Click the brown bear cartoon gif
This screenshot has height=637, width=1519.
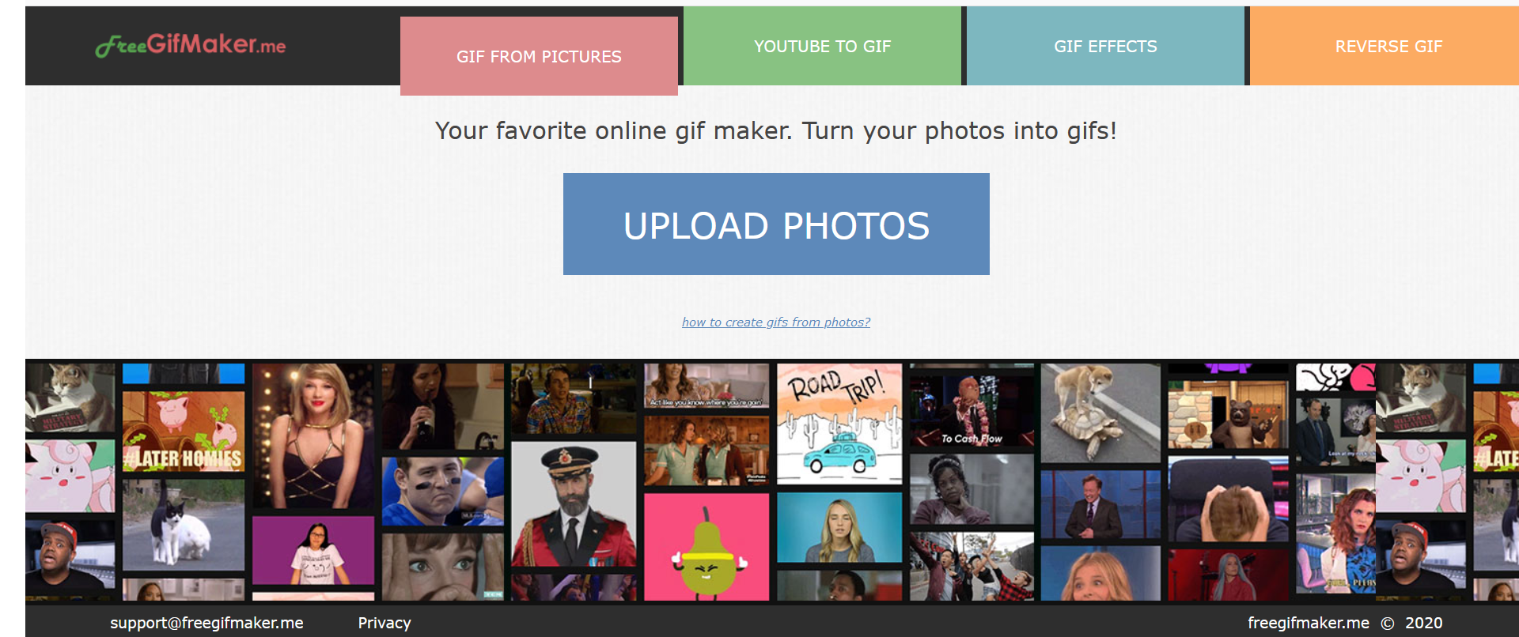[1228, 413]
